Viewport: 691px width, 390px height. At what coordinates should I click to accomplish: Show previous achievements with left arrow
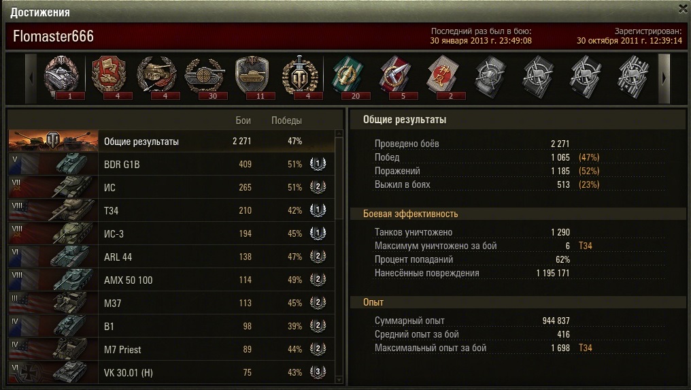click(x=31, y=78)
